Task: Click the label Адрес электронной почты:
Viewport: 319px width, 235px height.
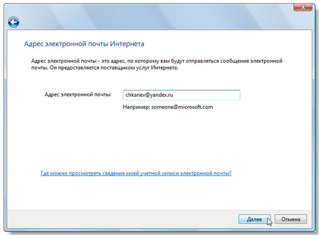Action: [x=78, y=95]
